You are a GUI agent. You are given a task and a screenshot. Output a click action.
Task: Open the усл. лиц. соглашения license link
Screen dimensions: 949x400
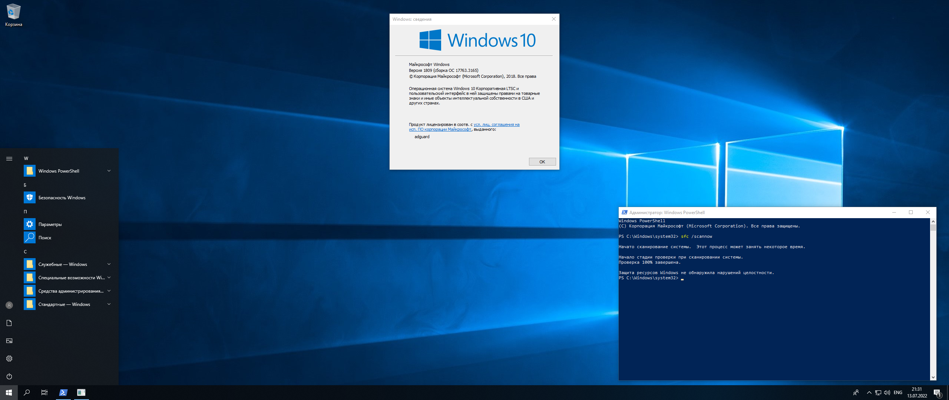tap(496, 124)
